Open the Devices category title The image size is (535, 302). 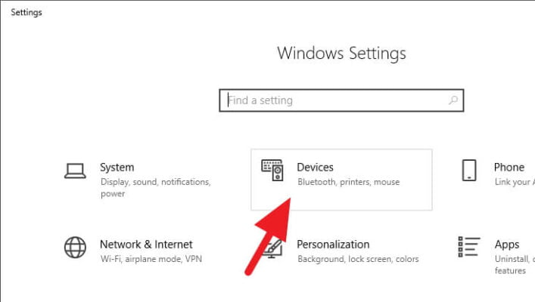(x=315, y=167)
